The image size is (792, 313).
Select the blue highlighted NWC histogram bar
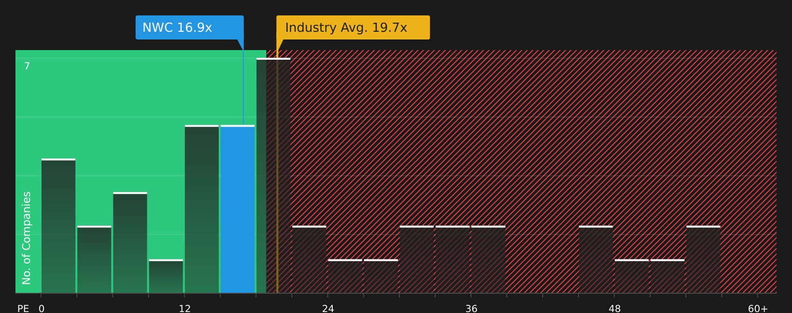[x=238, y=209]
